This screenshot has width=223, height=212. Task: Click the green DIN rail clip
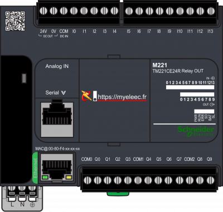click(118, 194)
